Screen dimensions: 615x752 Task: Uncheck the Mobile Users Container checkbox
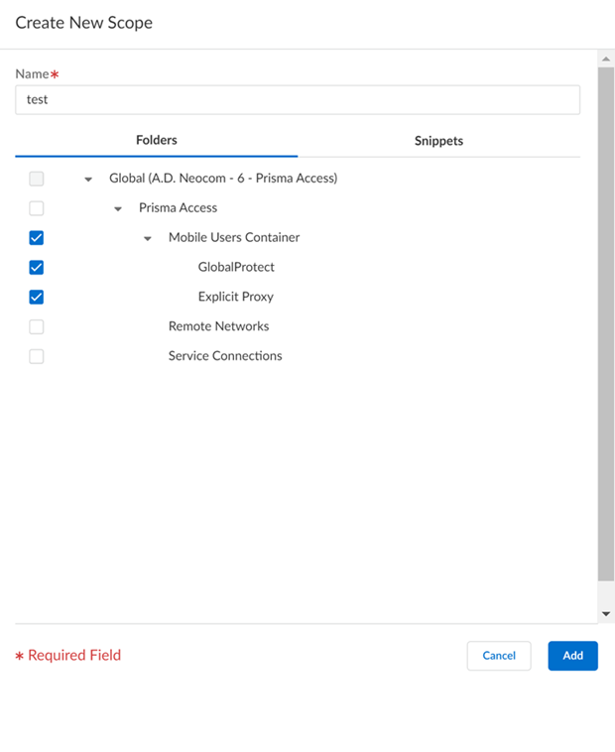[x=37, y=238]
